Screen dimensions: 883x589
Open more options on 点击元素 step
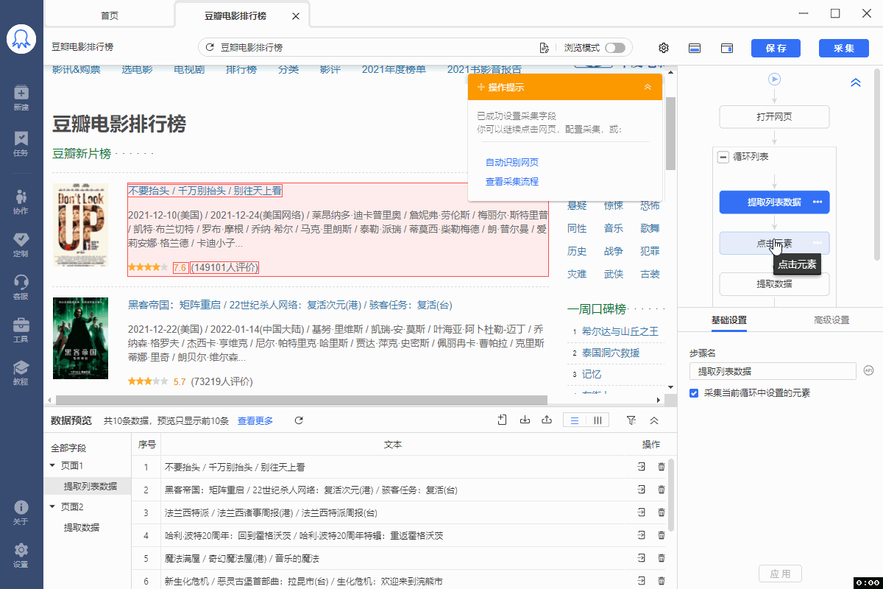click(x=818, y=243)
